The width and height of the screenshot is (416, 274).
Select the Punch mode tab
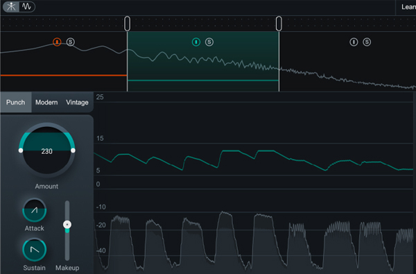[x=16, y=102]
